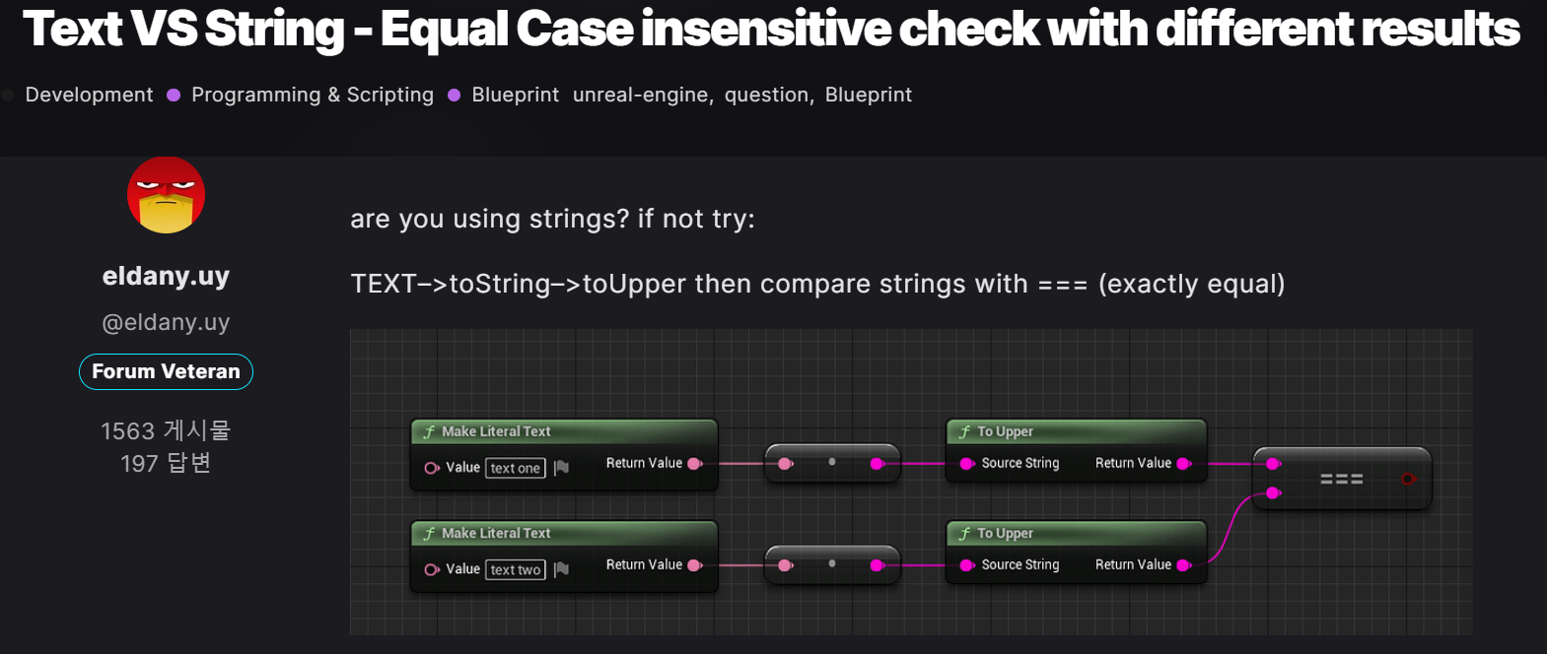The height and width of the screenshot is (654, 1547).
Task: Click the flag icon beside "text one"
Action: (x=561, y=468)
